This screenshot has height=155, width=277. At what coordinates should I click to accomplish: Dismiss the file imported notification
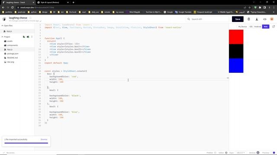(44, 139)
